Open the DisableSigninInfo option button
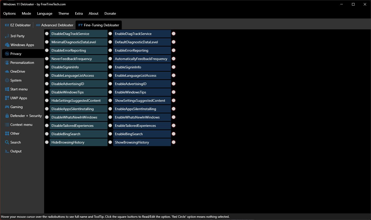The image size is (371, 220). pyautogui.click(x=79, y=67)
